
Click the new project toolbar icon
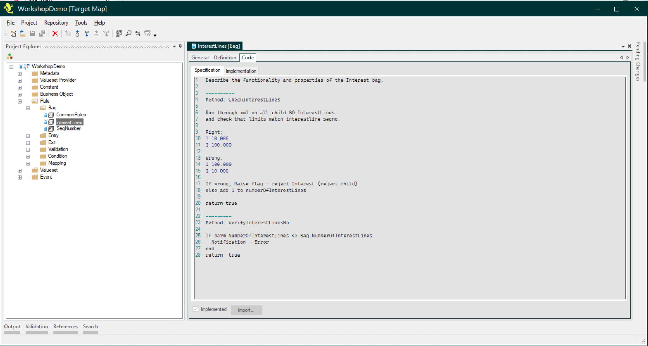pos(13,33)
